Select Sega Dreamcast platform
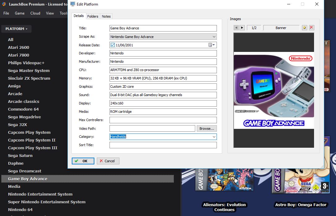 [x=25, y=171]
